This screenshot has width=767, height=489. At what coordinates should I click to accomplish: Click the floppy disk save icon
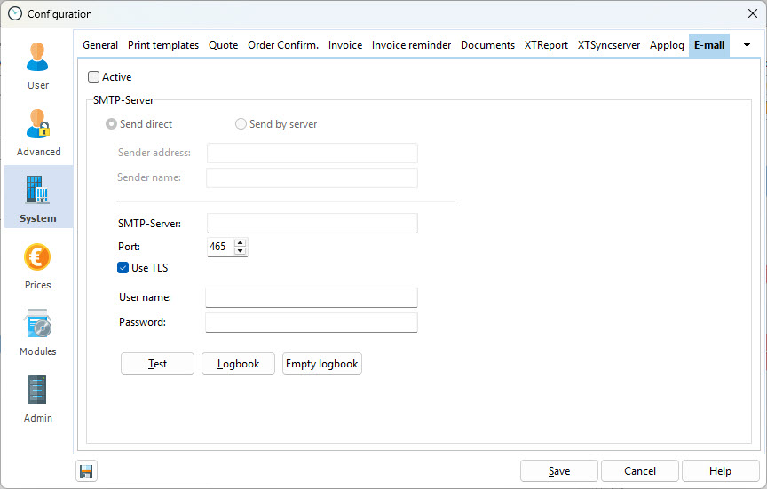click(x=87, y=471)
